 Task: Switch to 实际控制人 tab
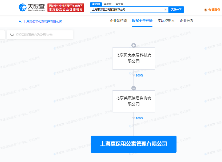pos(166,21)
